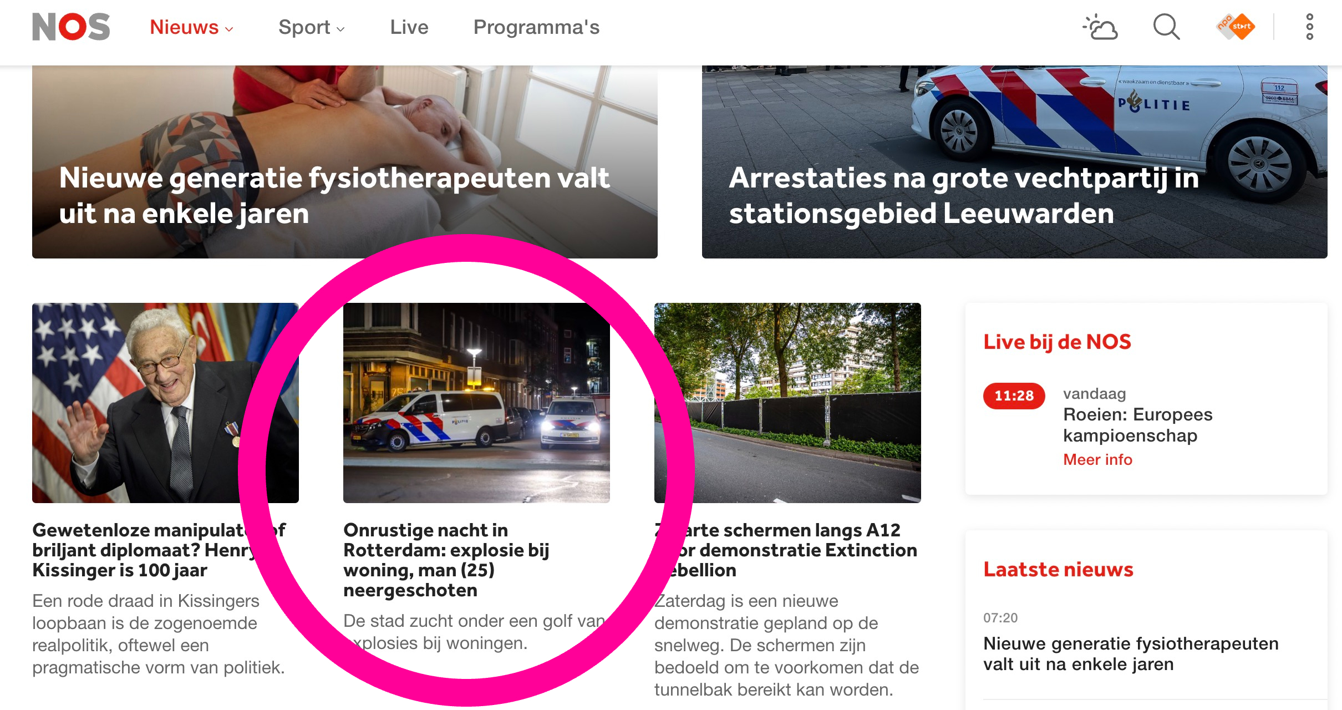Click the 11:28 live time badge

coord(1014,395)
